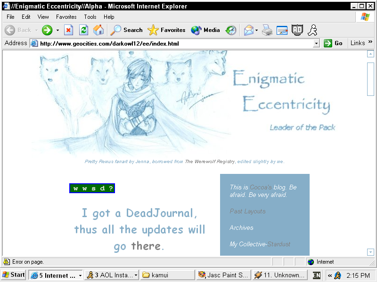Click the green Forward arrow button
Viewport: 377px width, 282px height.
click(x=47, y=30)
